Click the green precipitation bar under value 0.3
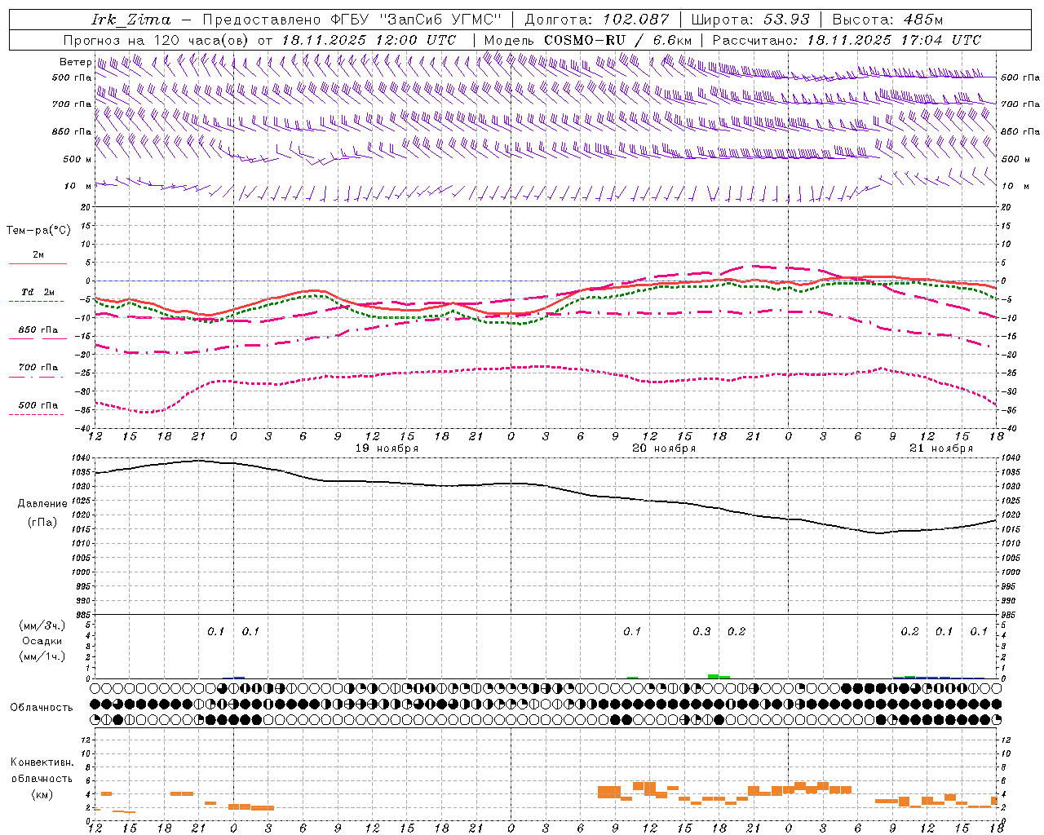This screenshot has height=835, width=1044. [x=713, y=676]
